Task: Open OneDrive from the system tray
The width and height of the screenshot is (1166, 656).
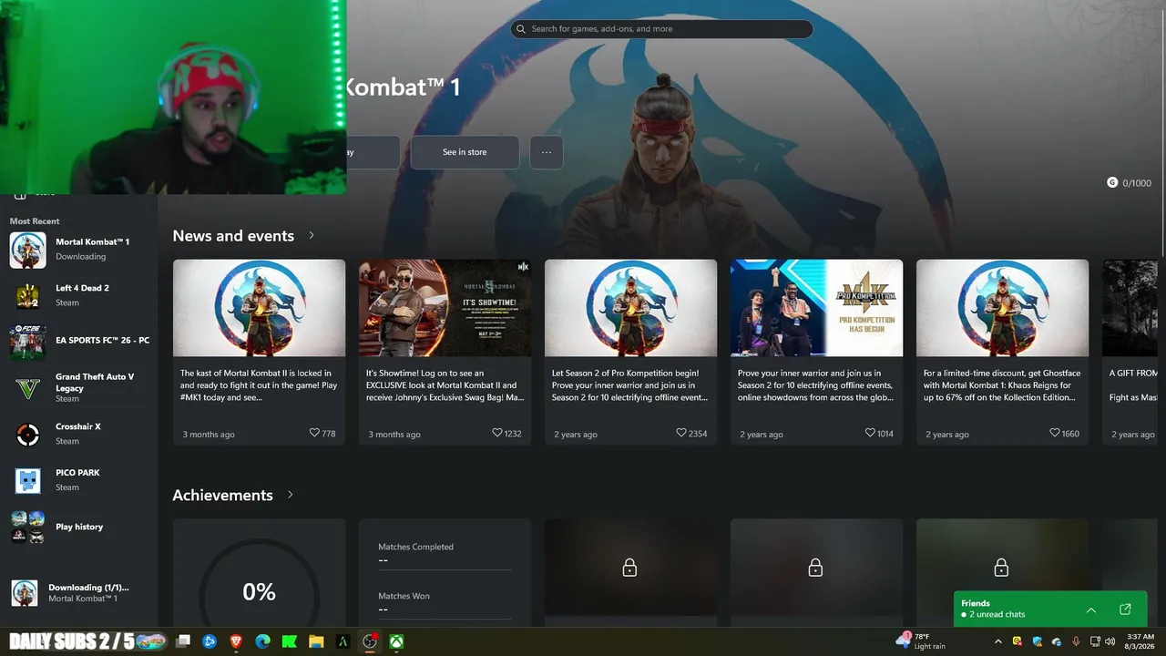Action: pos(1057,641)
